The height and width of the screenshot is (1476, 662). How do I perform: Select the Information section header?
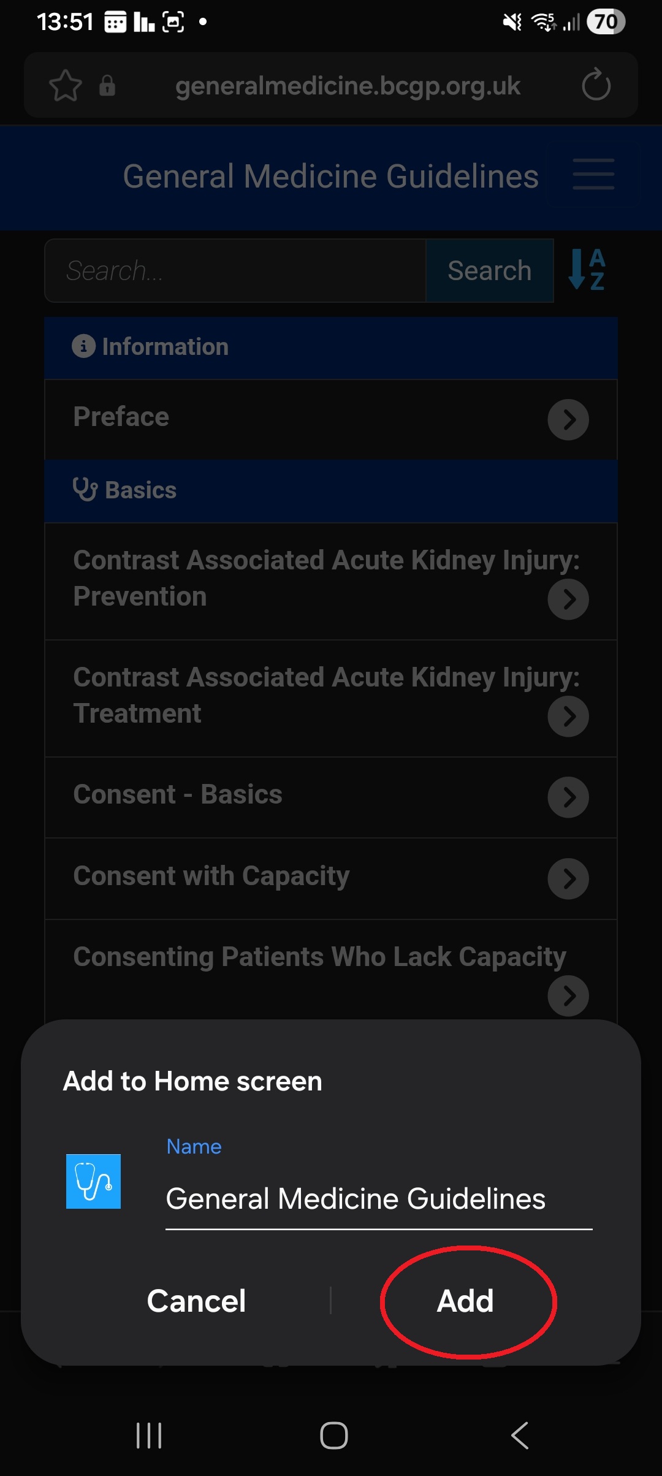coord(331,348)
